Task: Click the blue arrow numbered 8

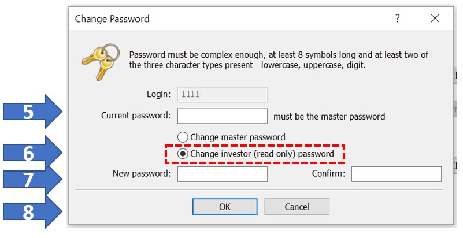Action: click(x=33, y=211)
